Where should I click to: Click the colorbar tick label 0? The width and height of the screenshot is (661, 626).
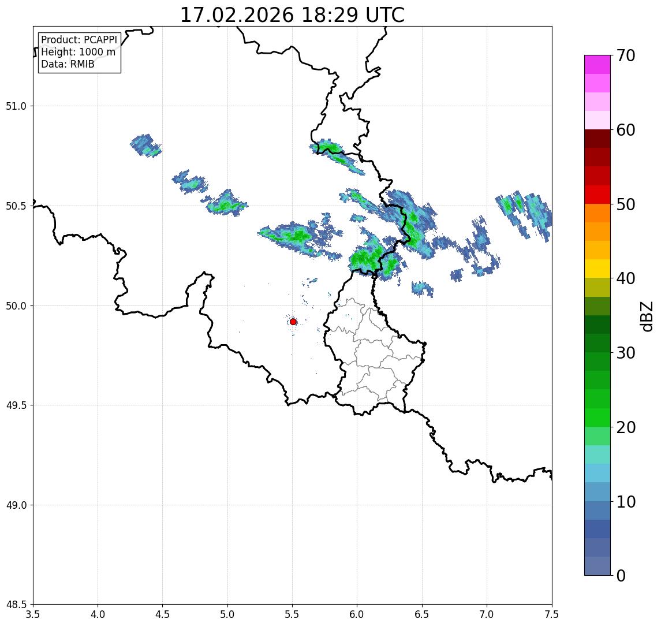click(x=621, y=575)
